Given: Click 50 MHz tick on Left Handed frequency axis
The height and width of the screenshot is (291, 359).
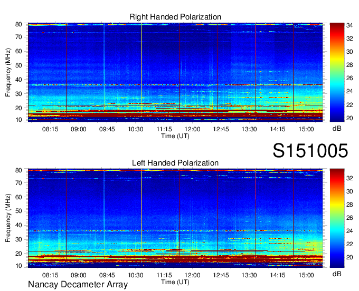Looking at the screenshot, I should 18,211.
